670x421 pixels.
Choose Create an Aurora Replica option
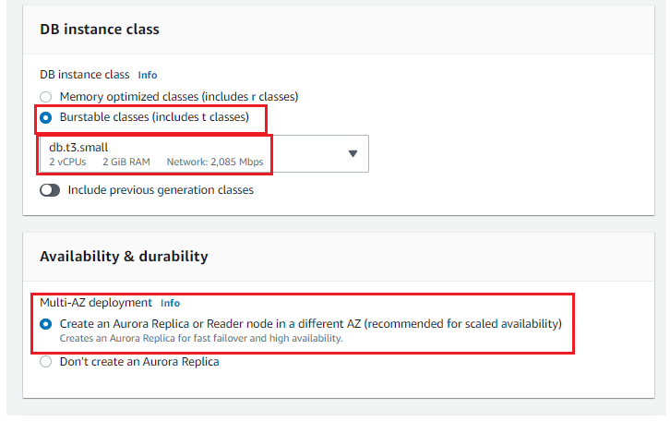coord(46,324)
